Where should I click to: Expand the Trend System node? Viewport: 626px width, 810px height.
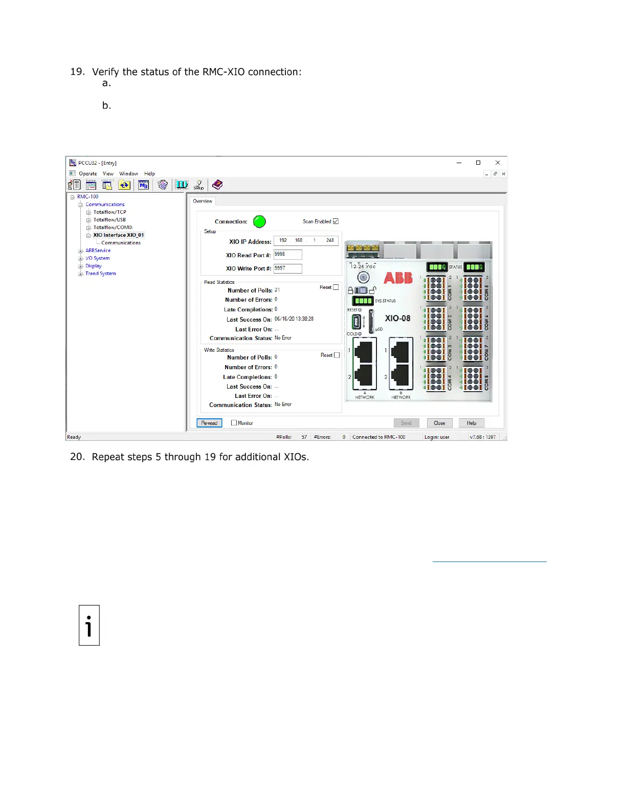[80, 274]
